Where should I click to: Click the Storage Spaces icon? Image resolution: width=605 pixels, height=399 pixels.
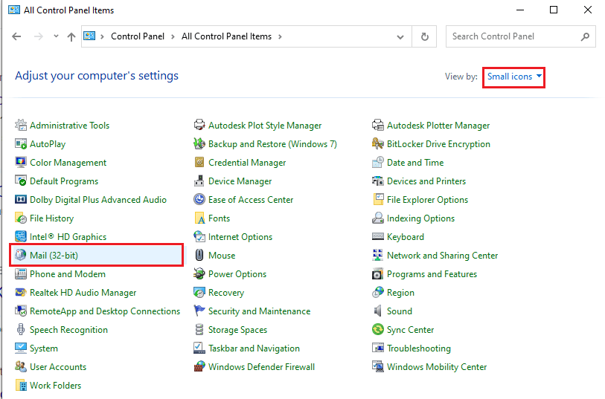[x=199, y=330]
